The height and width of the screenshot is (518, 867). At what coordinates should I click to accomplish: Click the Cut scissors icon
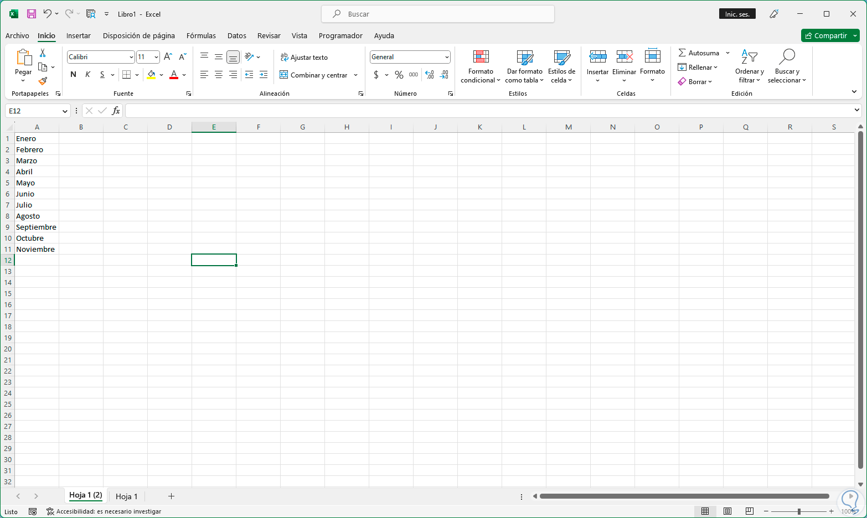click(x=43, y=53)
